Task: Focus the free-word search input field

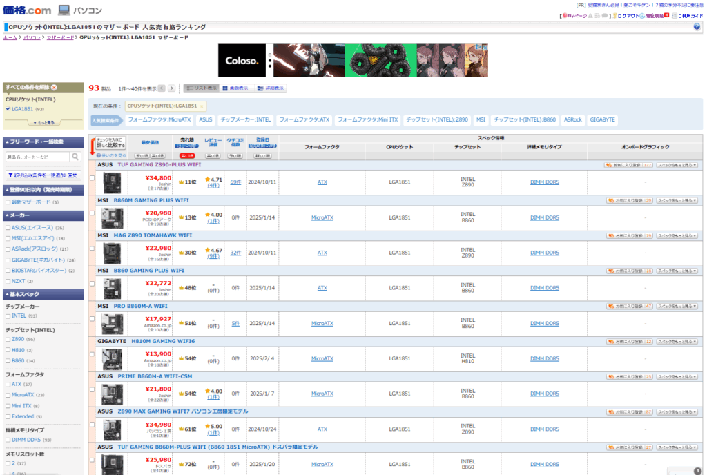Action: [39, 157]
